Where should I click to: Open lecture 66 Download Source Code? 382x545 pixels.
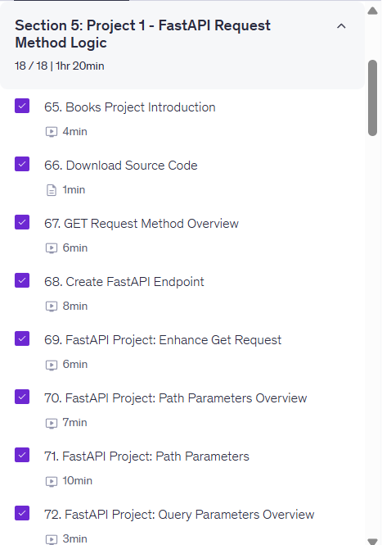pos(121,166)
